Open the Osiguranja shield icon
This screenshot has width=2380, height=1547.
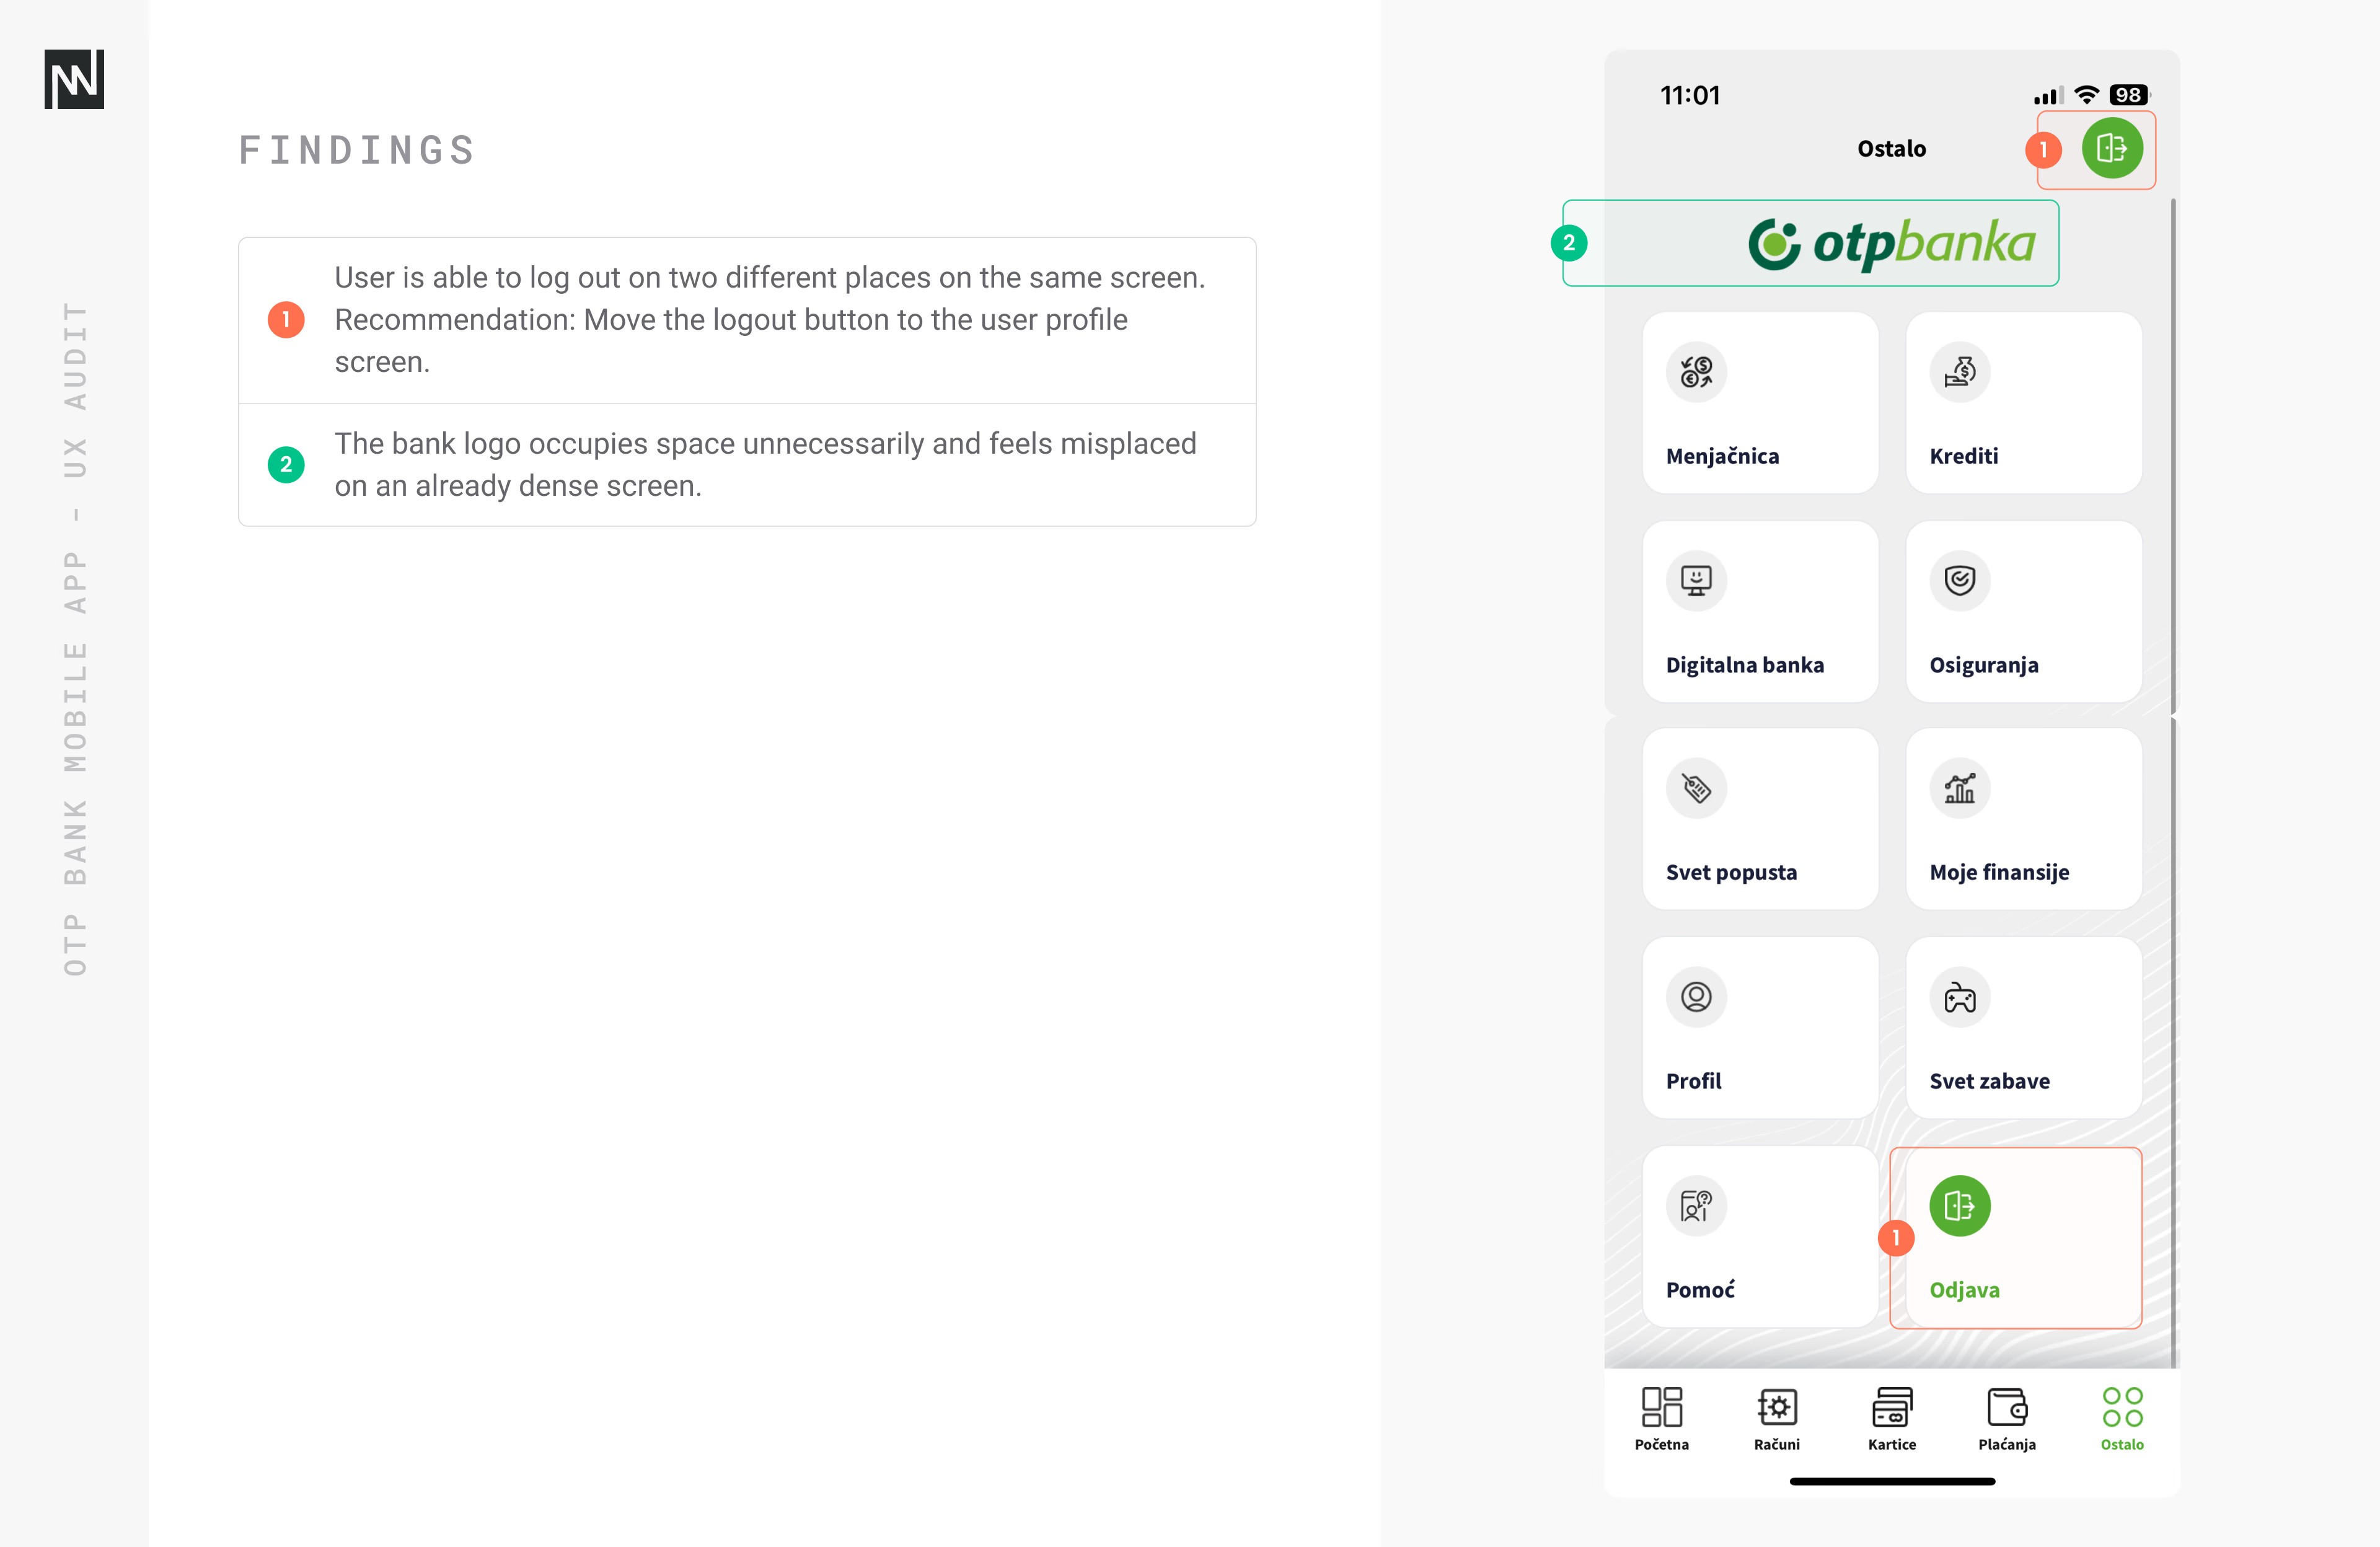(1959, 580)
